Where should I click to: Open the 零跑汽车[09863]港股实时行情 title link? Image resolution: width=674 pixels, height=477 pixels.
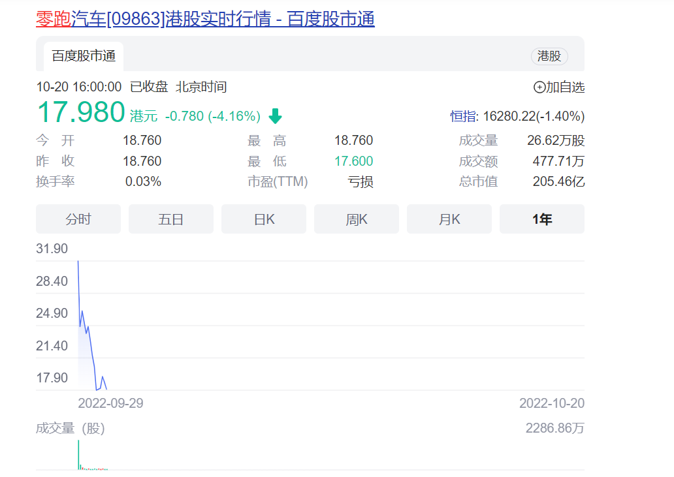[x=205, y=20]
